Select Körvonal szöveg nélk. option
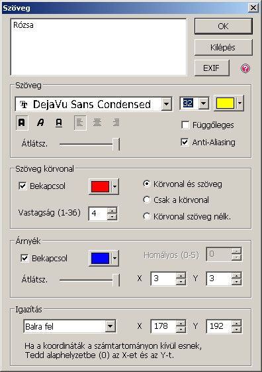The image size is (262, 372). tap(147, 216)
